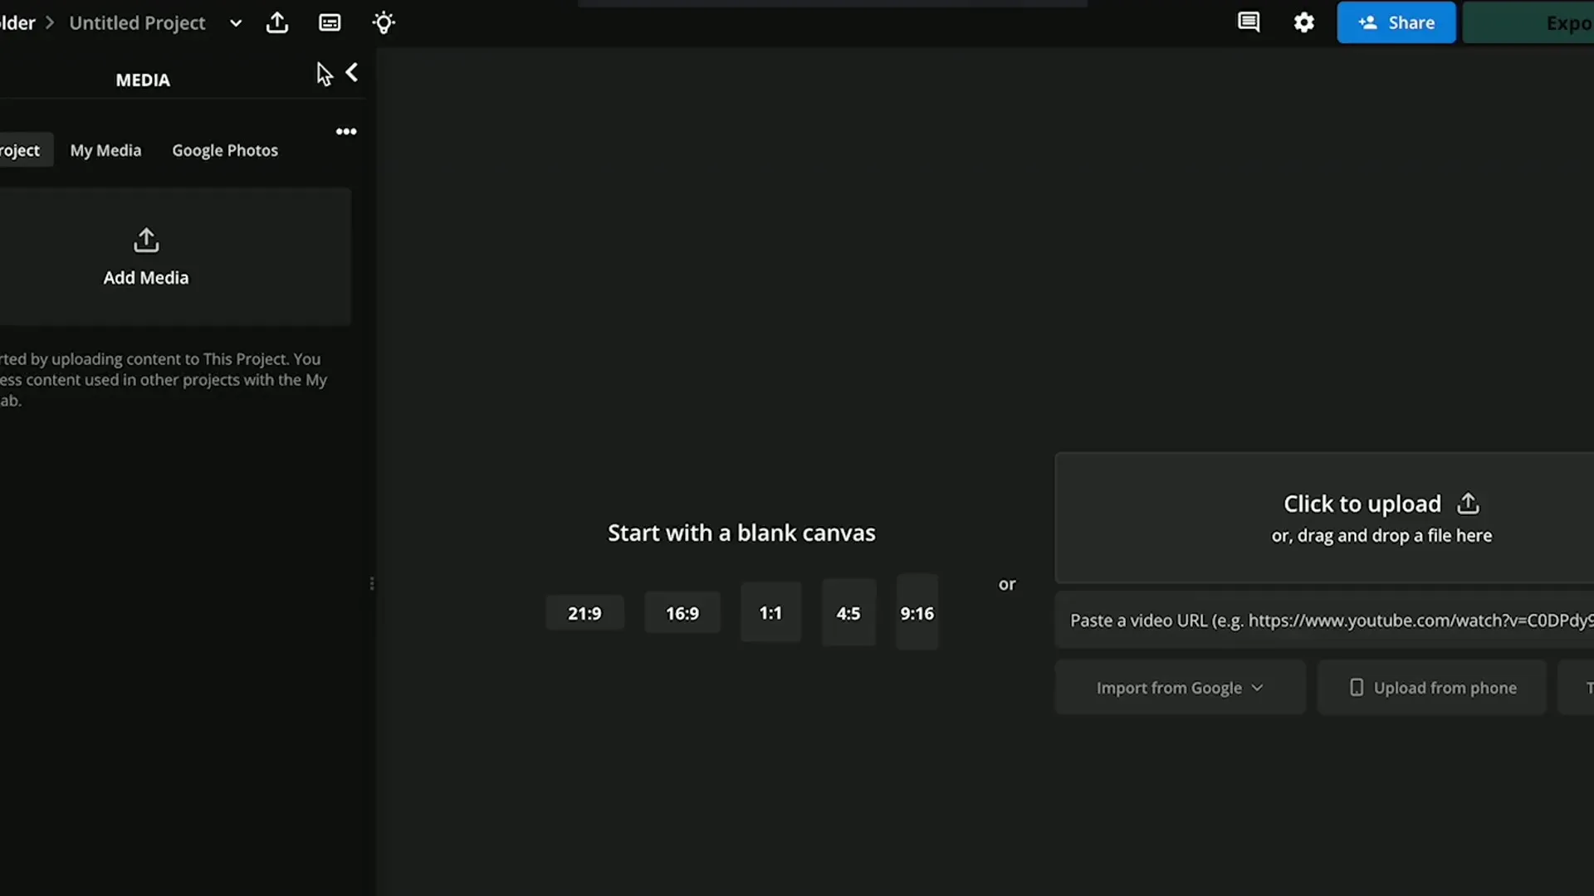Click the panel resize handle dots

pos(372,584)
